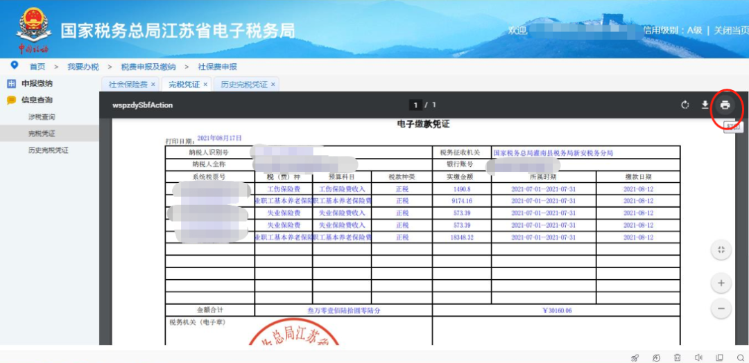Image resolution: width=749 pixels, height=363 pixels.
Task: Zoom in with the plus button
Action: click(721, 283)
